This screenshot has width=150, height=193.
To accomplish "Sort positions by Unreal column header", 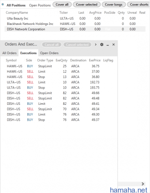I will (132, 13).
